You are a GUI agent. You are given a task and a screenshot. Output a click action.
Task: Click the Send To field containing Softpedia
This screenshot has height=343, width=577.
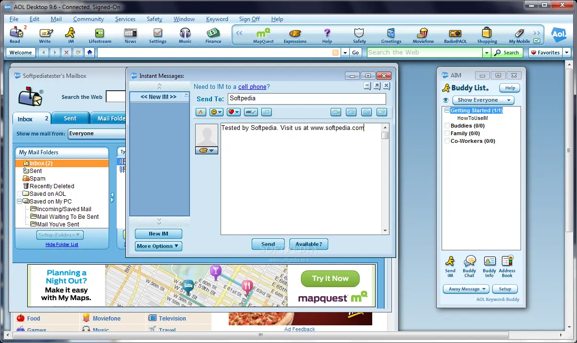pyautogui.click(x=306, y=99)
